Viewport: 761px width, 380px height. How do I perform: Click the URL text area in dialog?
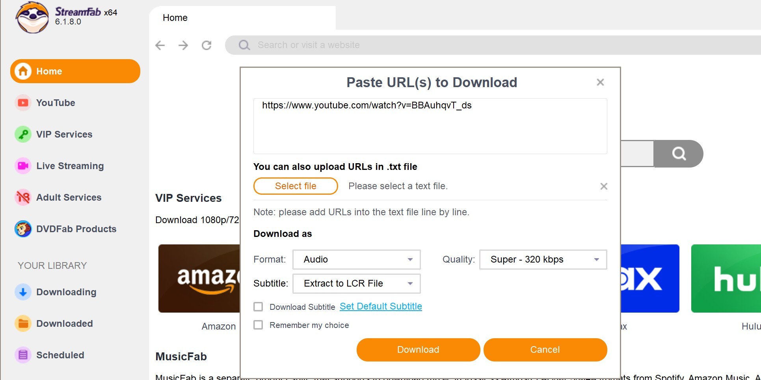coord(430,126)
